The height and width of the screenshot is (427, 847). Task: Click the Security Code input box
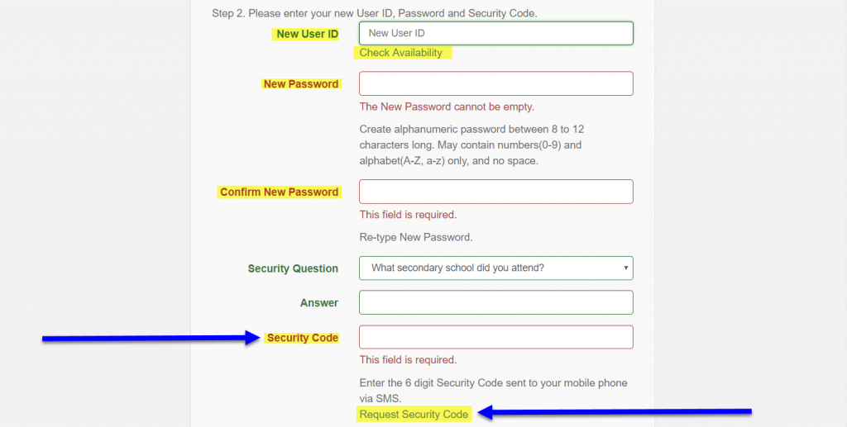tap(495, 337)
